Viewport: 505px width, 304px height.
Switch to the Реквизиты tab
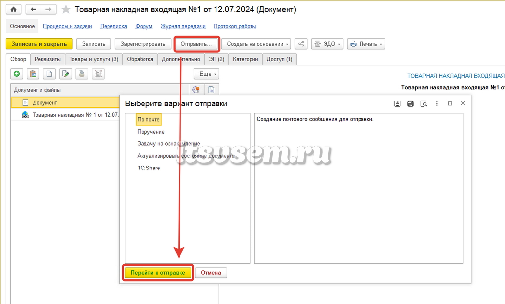[48, 59]
